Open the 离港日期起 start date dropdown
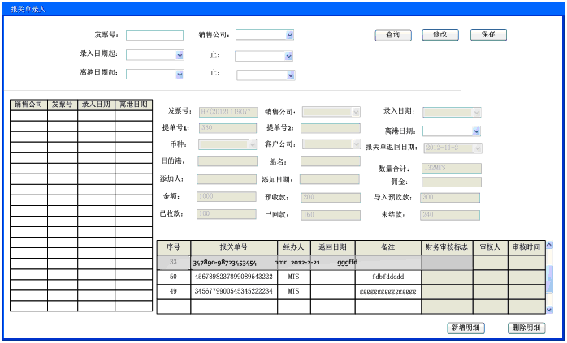This screenshot has width=567, height=343. tap(180, 74)
